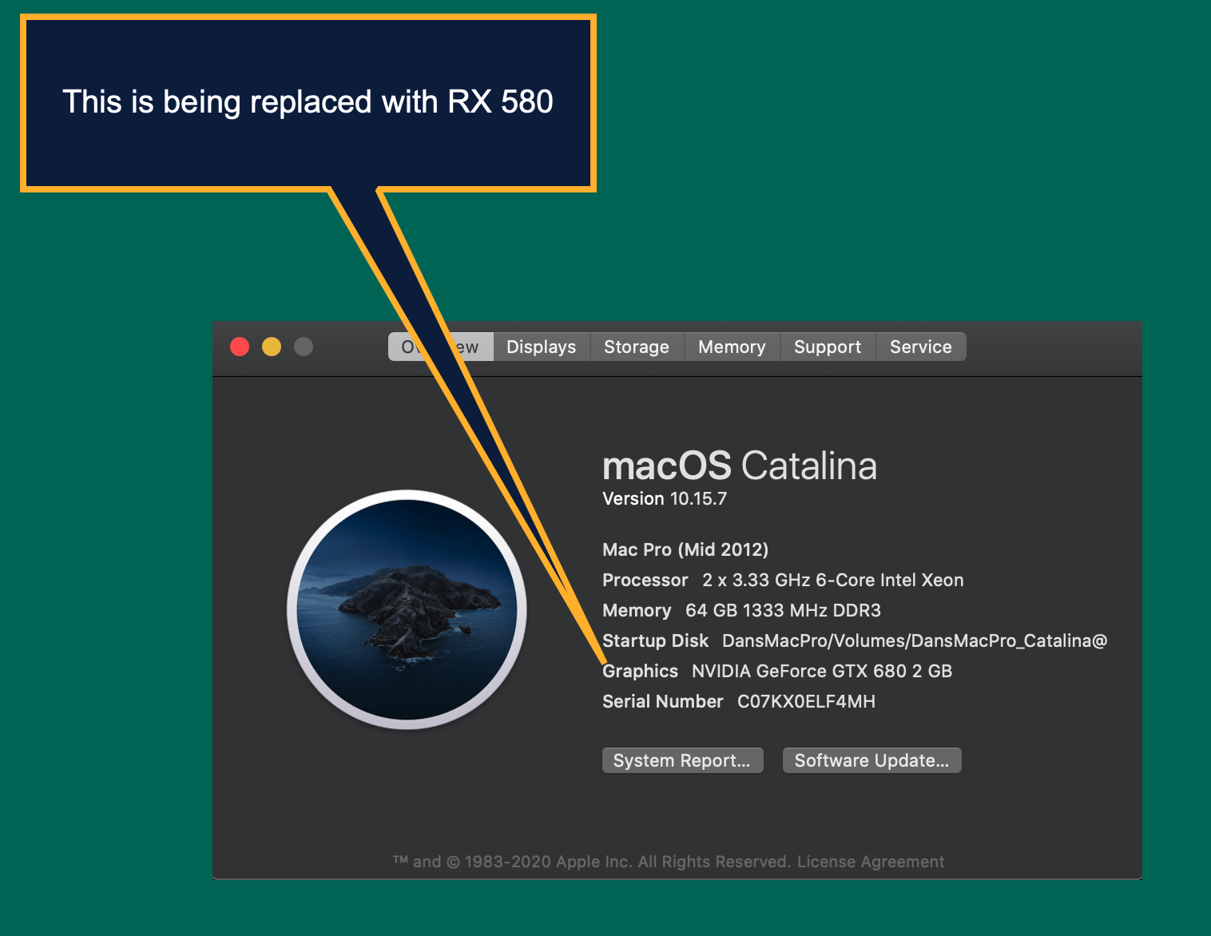This screenshot has height=936, width=1211.
Task: Open Software Update…
Action: pyautogui.click(x=872, y=760)
